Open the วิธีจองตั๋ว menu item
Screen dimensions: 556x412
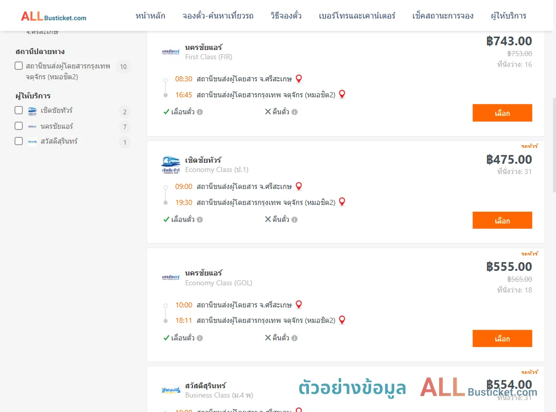pos(286,16)
